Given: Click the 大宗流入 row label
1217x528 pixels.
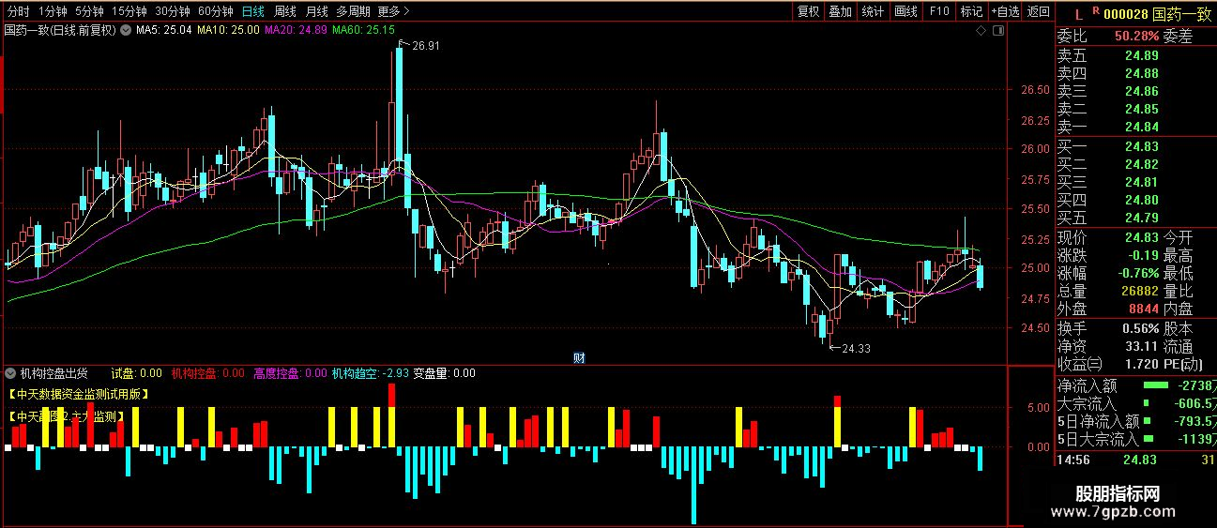Looking at the screenshot, I should tap(1087, 403).
